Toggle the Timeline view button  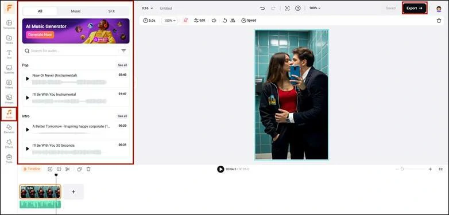click(32, 169)
